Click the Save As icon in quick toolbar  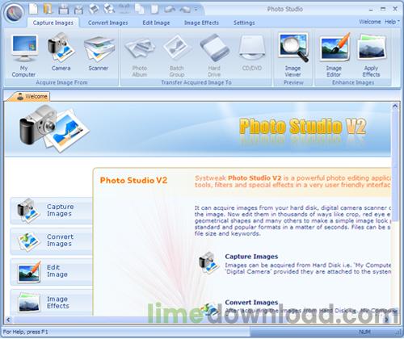(x=78, y=10)
